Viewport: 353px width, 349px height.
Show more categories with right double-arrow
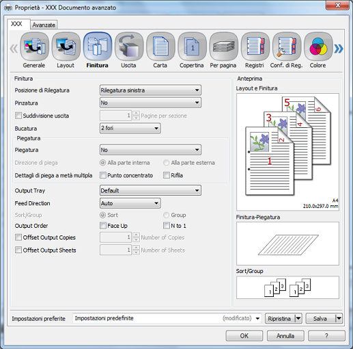coord(339,49)
